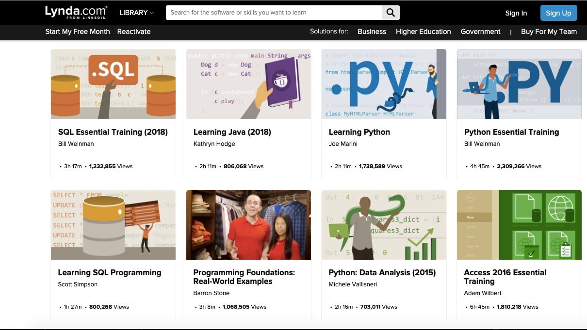Open the Learning SQL Programming thumbnail
587x330 pixels.
[x=113, y=225]
